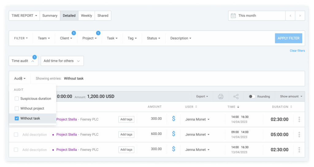Toggle billable dollar icon on 600.00 entry
The width and height of the screenshot is (314, 167).
[174, 134]
